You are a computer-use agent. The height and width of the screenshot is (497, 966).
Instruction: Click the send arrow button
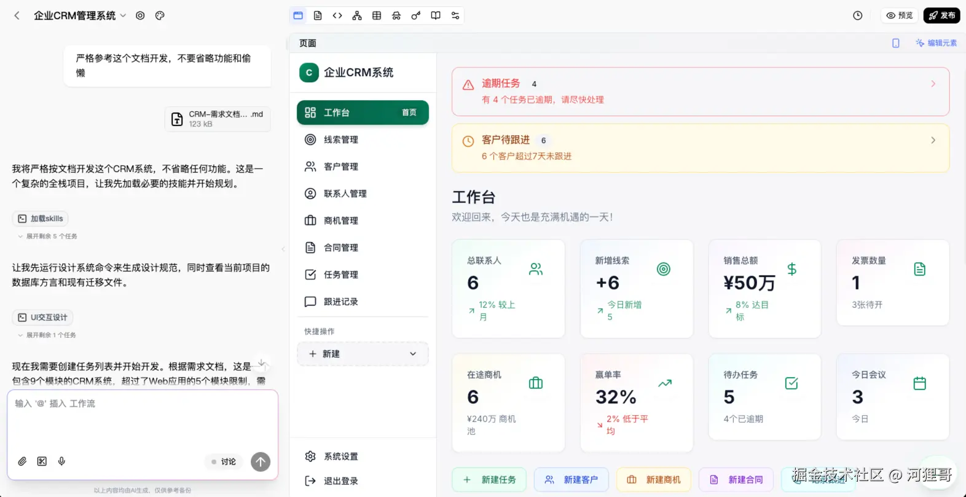pos(261,462)
